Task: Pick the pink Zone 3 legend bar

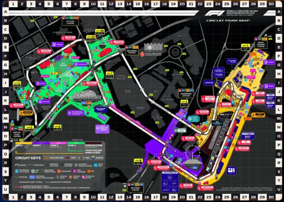Action: click(x=59, y=143)
